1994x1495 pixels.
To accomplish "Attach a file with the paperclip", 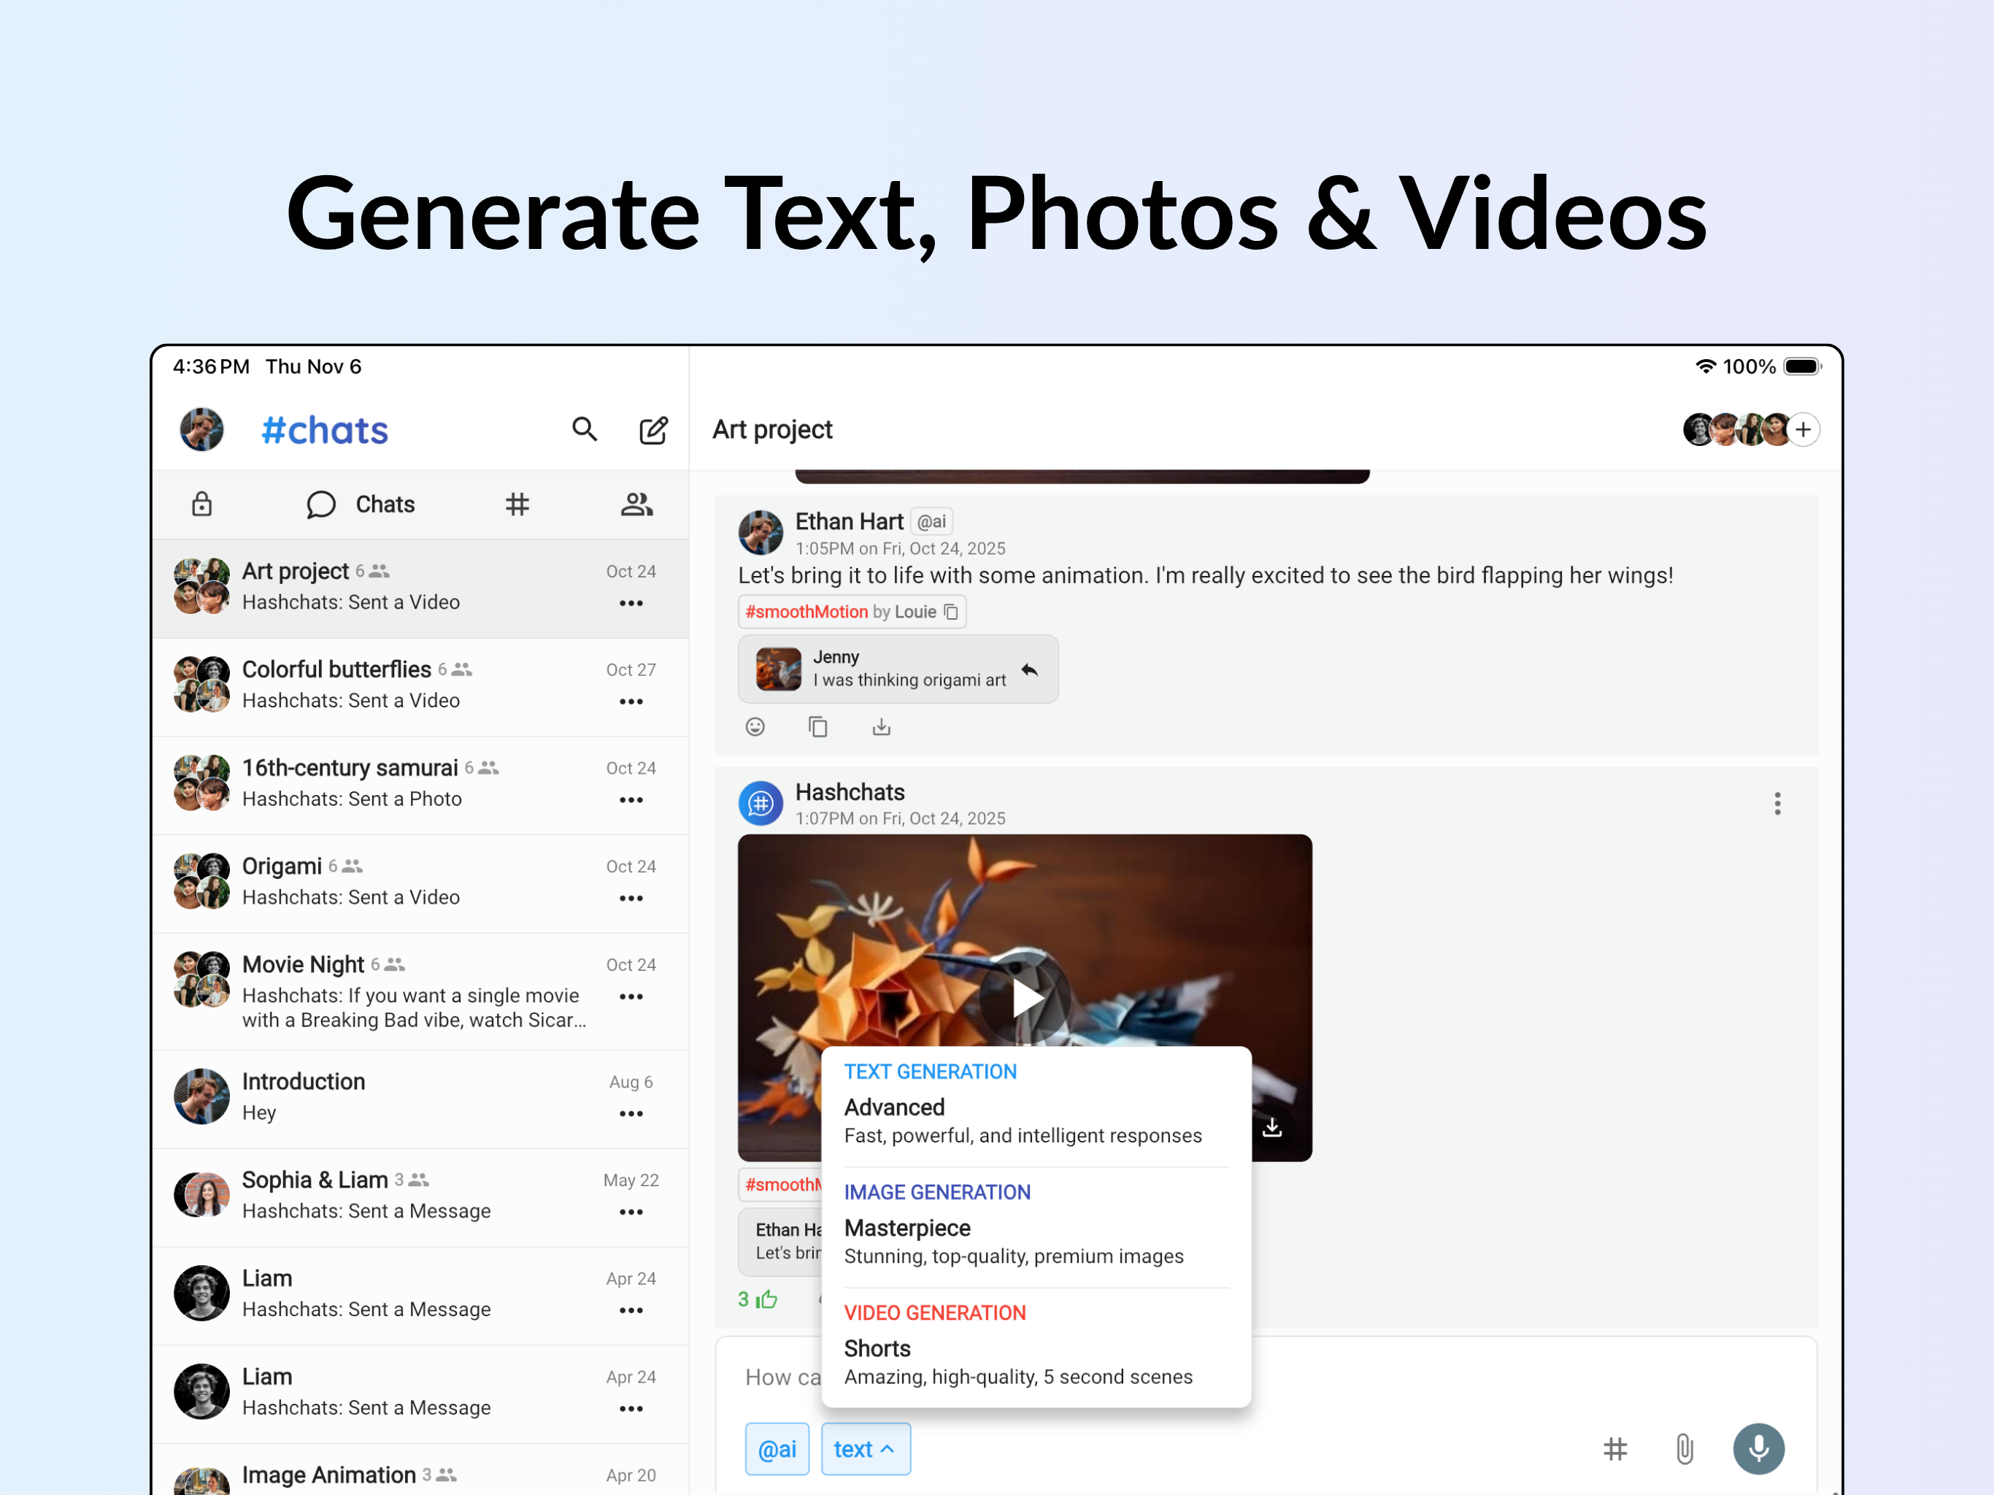I will (1684, 1449).
